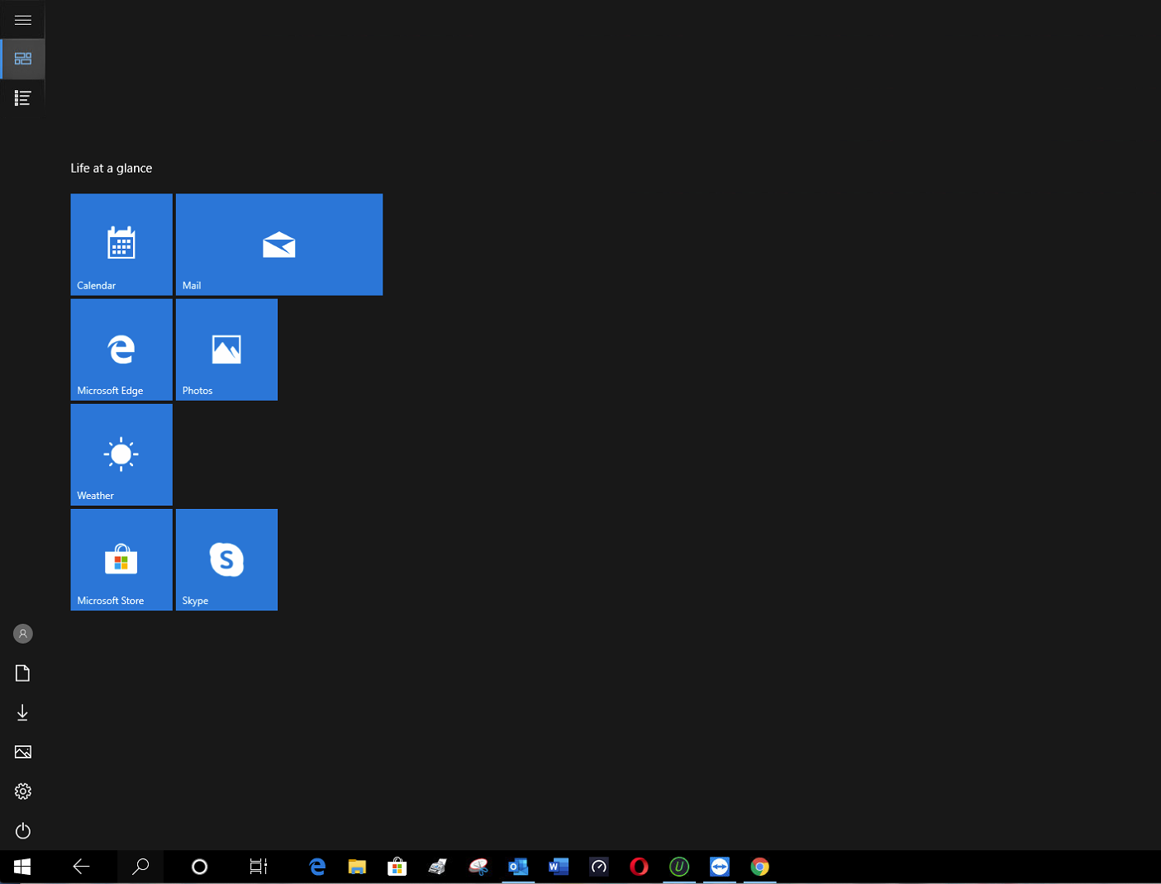Image resolution: width=1161 pixels, height=884 pixels.
Task: Open account options via the user icon
Action: [x=22, y=633]
